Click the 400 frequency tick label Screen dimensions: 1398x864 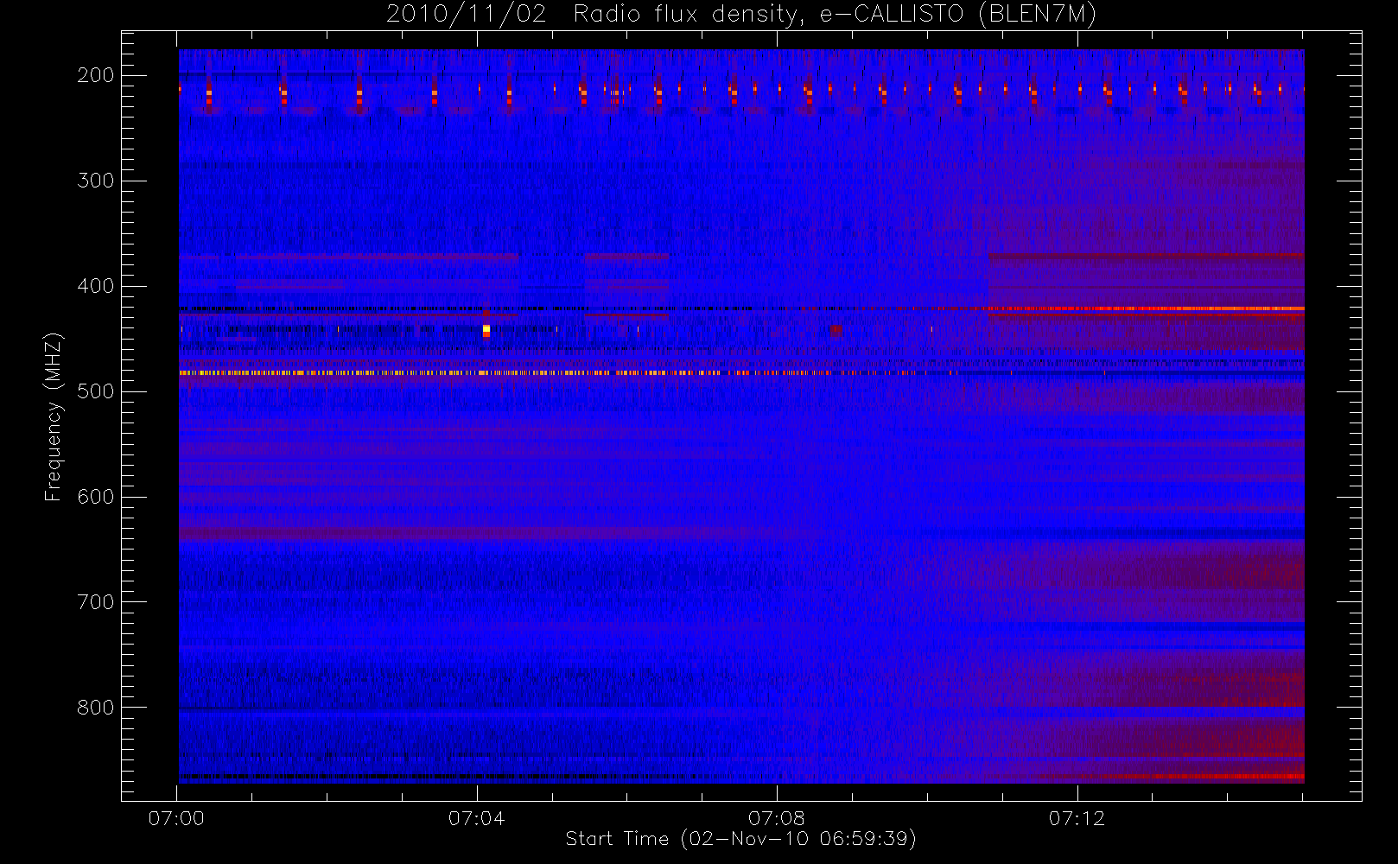(x=96, y=286)
